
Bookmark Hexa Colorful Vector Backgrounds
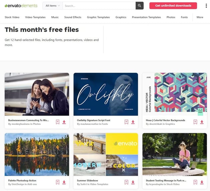pyautogui.click(x=195, y=122)
